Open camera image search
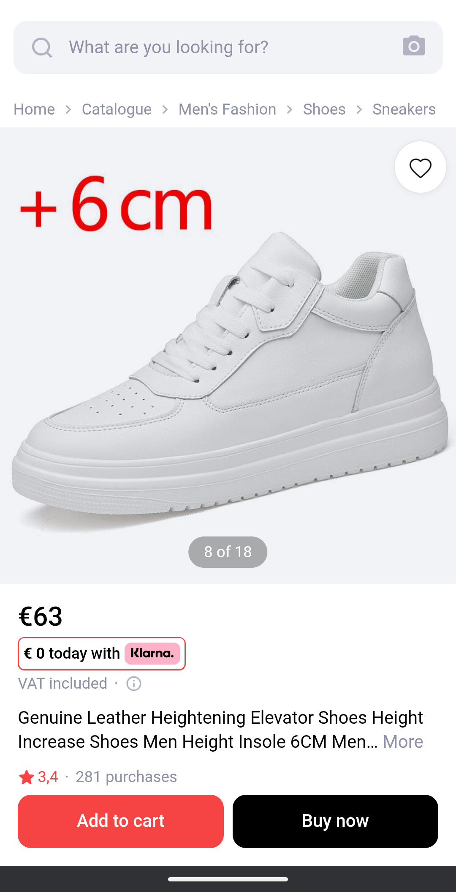Image resolution: width=456 pixels, height=892 pixels. pos(414,46)
